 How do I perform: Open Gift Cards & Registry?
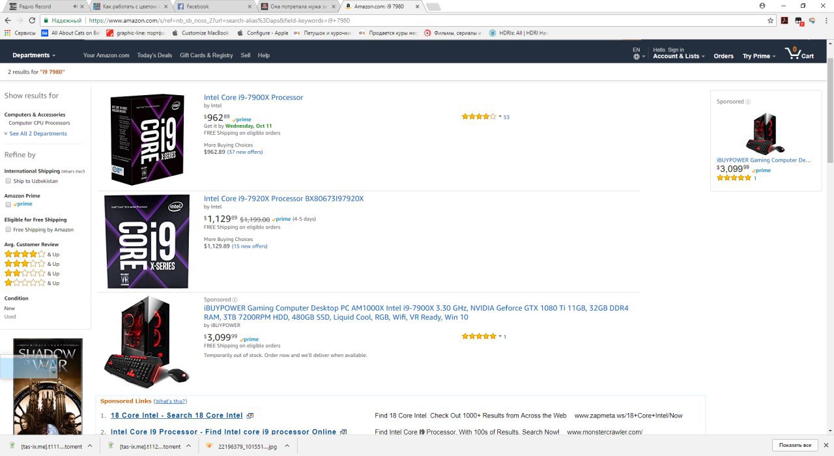pos(207,55)
